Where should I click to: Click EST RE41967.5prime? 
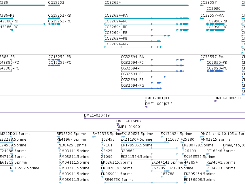[71, 140]
